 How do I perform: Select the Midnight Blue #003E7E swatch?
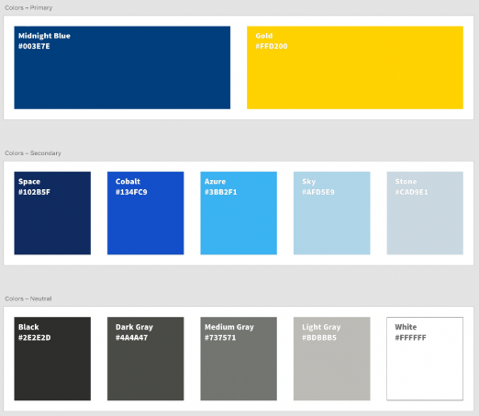coord(122,67)
